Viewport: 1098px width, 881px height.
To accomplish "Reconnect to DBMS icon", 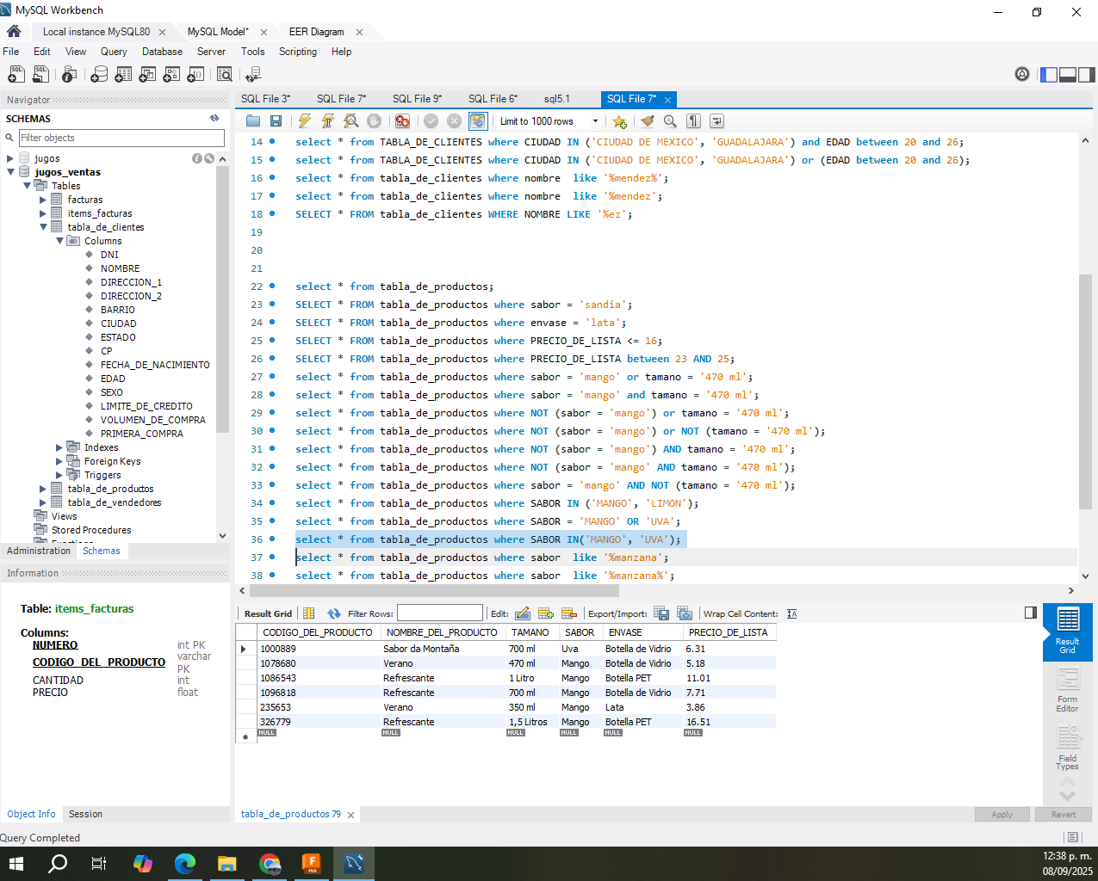I will pos(253,75).
